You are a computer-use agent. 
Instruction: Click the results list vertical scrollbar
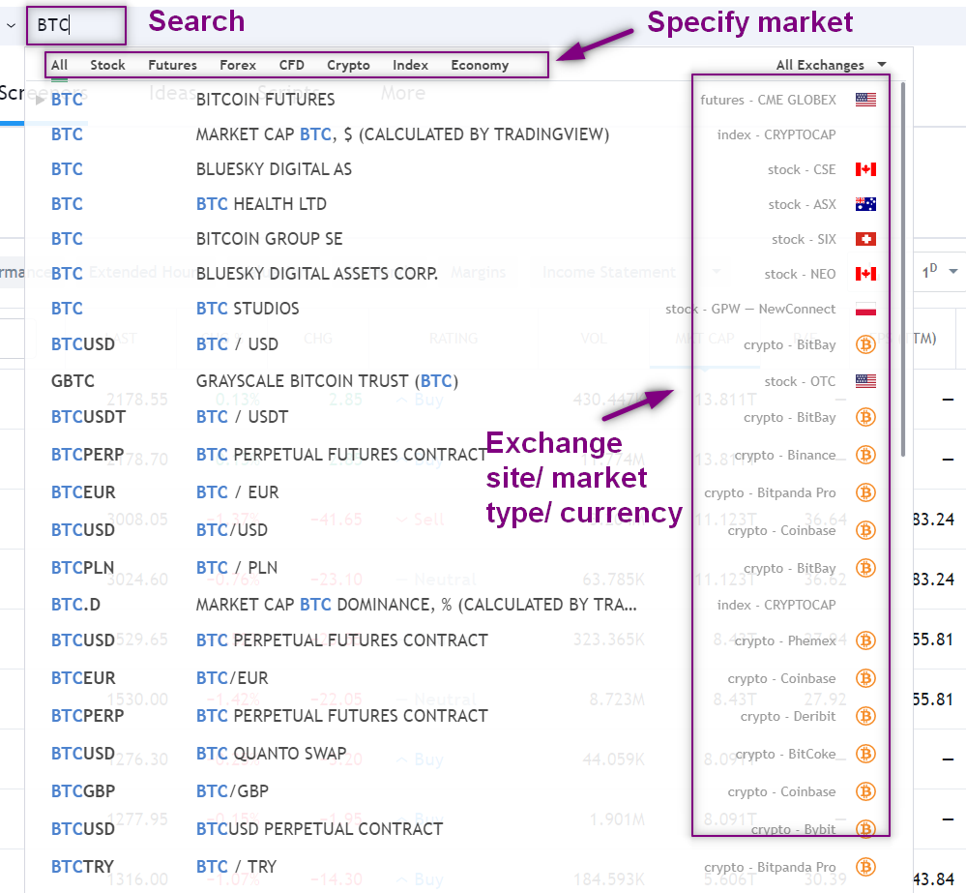(903, 269)
